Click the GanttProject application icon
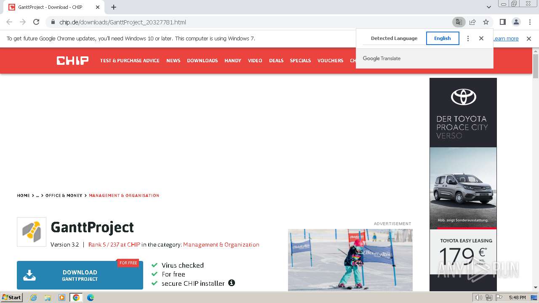Screen dimensions: 539x303 [32, 231]
